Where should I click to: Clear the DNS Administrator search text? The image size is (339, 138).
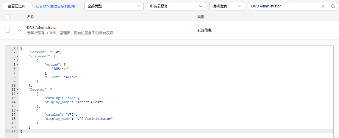tap(323, 6)
